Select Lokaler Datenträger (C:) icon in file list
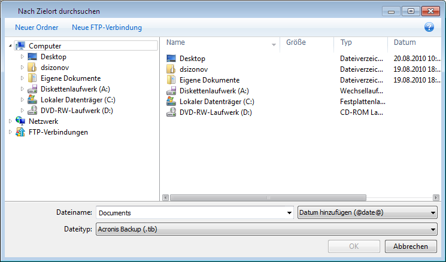 pos(171,102)
